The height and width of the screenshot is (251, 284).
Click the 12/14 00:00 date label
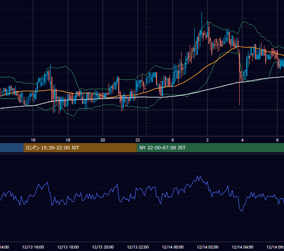click(172, 247)
